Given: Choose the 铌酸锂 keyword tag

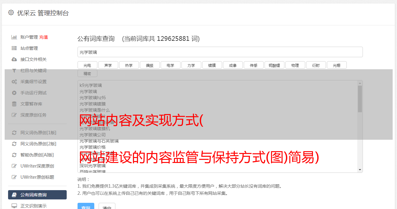Looking at the screenshot, I should [274, 65].
